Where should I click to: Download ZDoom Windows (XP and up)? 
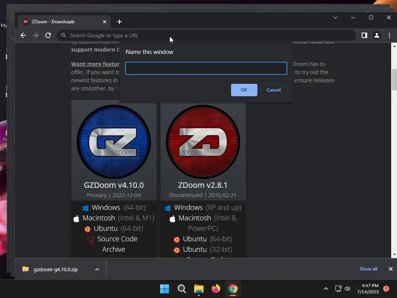coord(208,208)
